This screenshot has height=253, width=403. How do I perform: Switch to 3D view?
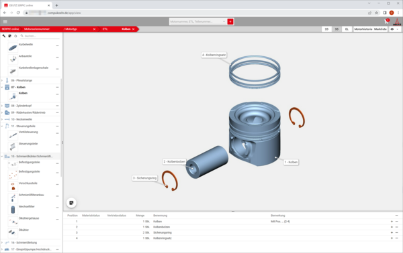pos(337,29)
